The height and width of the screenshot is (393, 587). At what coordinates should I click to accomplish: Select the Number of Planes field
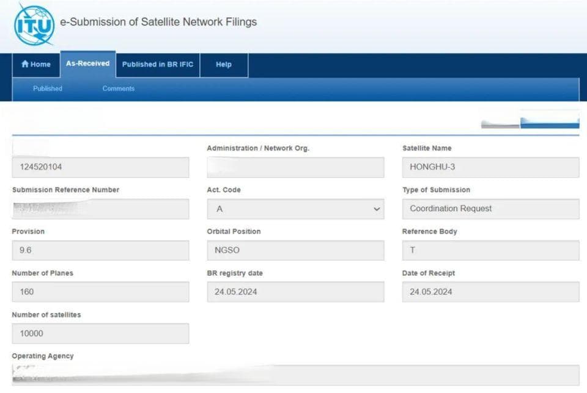coord(100,292)
